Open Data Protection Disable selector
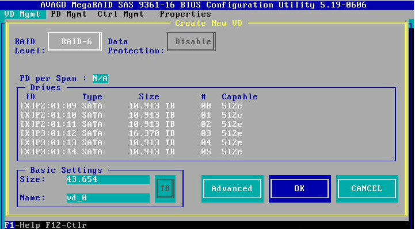Screen dimensions: 415x229 pos(192,42)
